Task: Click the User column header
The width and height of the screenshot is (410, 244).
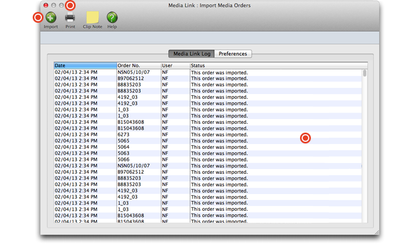Action: (x=175, y=66)
